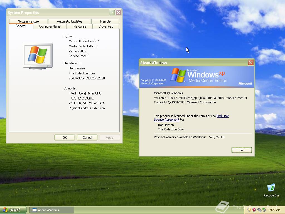This screenshot has width=285, height=214.
Task: Click the 'Media Center Edition' text in System Properties
Action: [82, 46]
